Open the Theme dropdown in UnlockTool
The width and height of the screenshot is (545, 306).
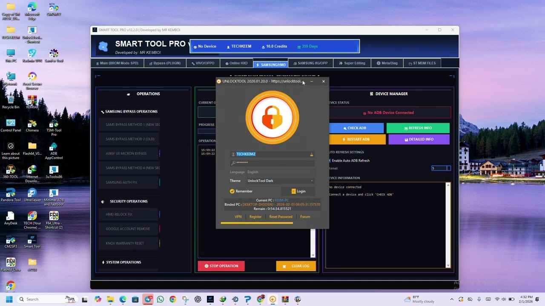click(280, 181)
